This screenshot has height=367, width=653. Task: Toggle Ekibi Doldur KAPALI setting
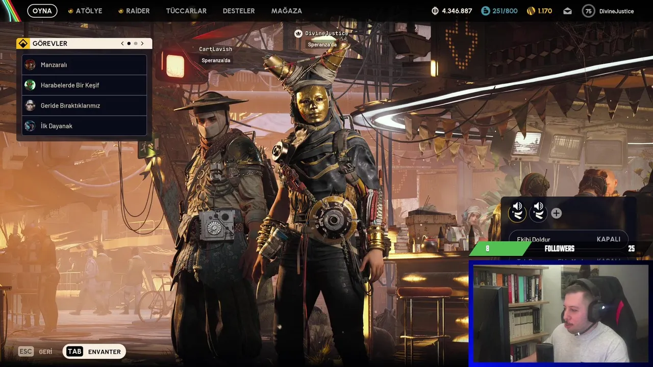pyautogui.click(x=569, y=239)
